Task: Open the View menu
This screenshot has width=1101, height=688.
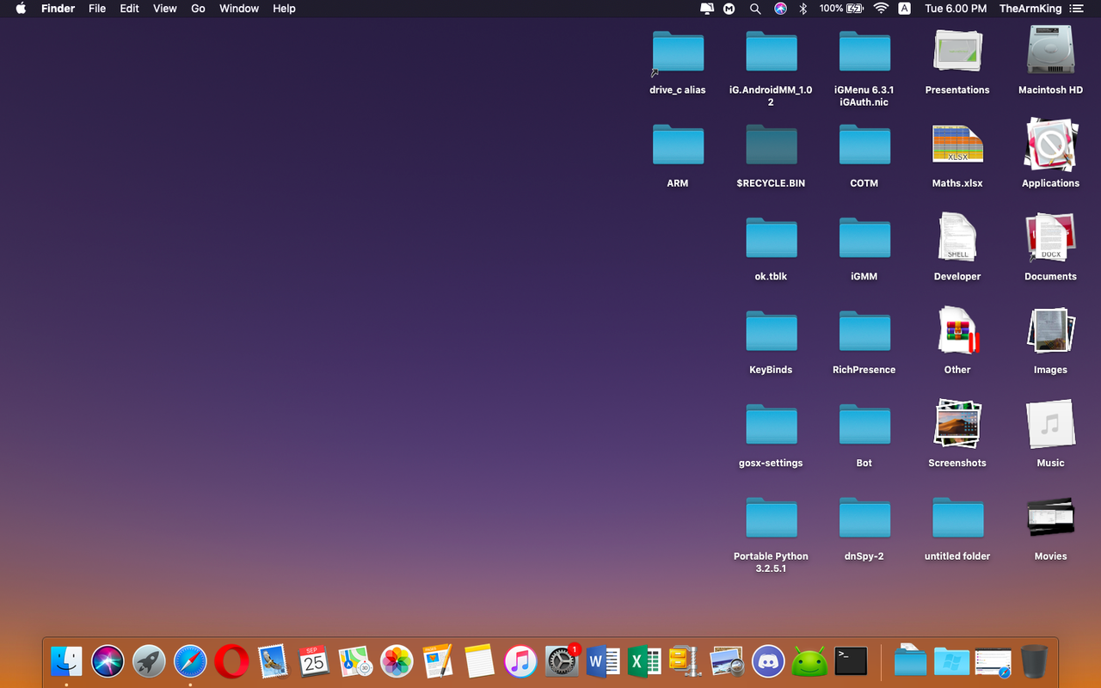Action: 164,9
